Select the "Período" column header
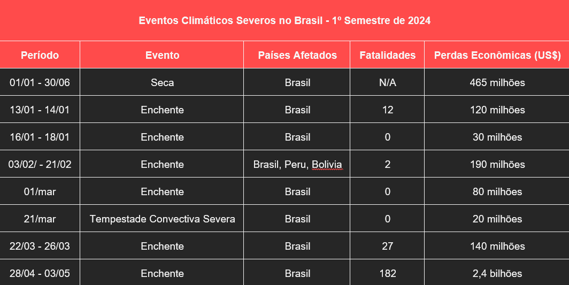The image size is (569, 285). (40, 55)
